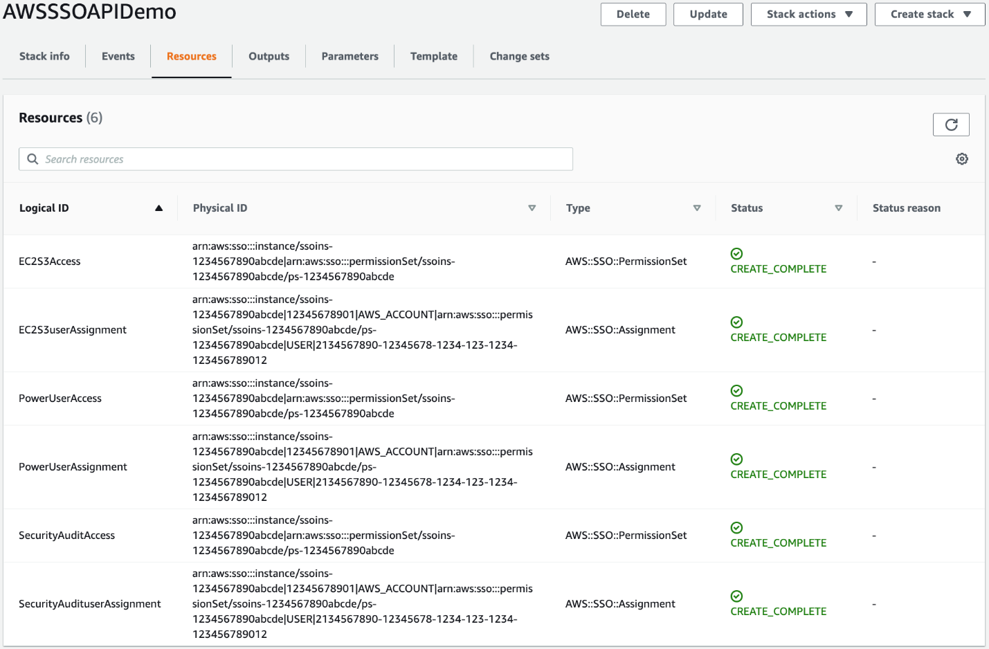Open the Physical ID column filter

532,208
